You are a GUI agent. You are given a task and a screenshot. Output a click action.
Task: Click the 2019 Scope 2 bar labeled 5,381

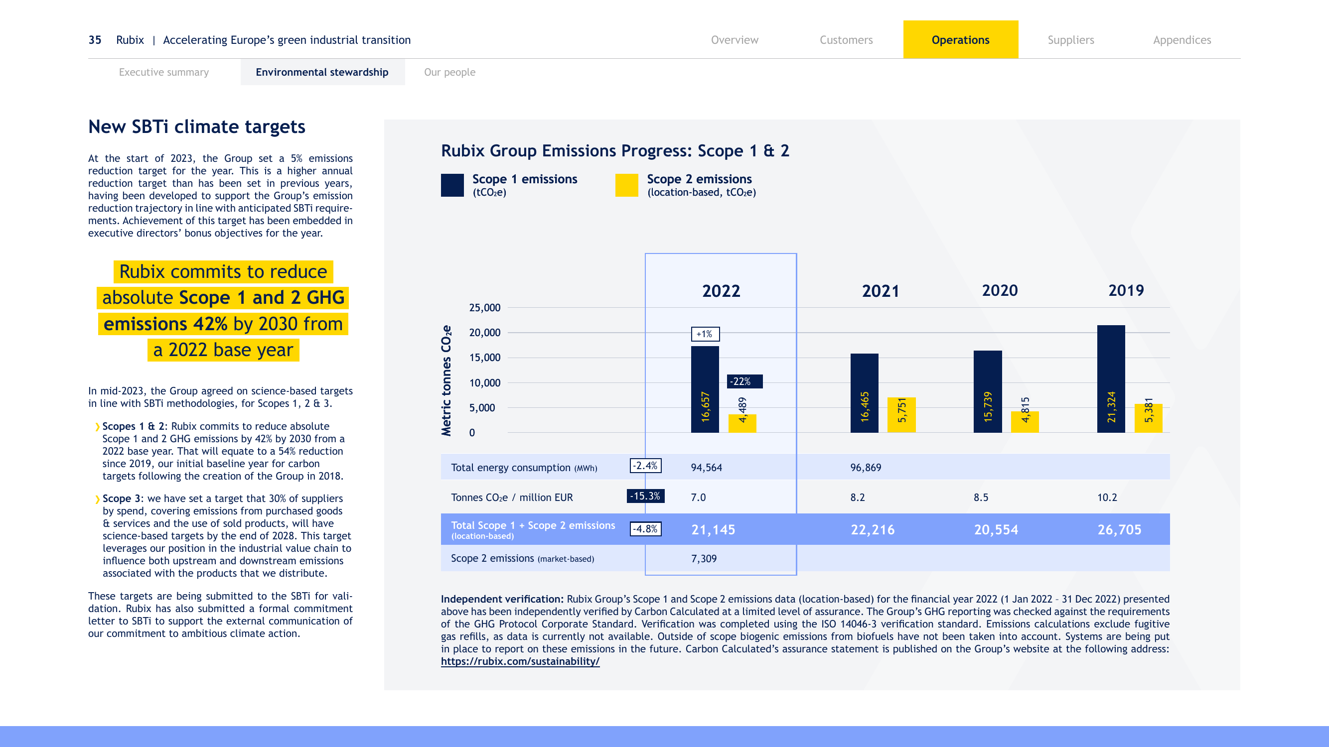(x=1148, y=418)
